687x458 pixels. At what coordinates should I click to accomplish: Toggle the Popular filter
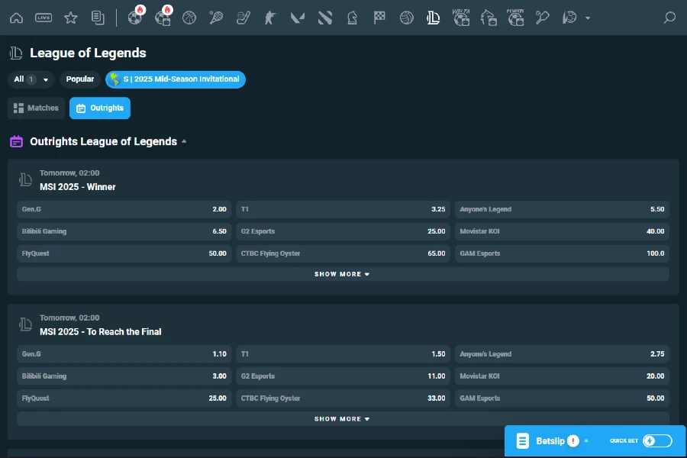(80, 79)
